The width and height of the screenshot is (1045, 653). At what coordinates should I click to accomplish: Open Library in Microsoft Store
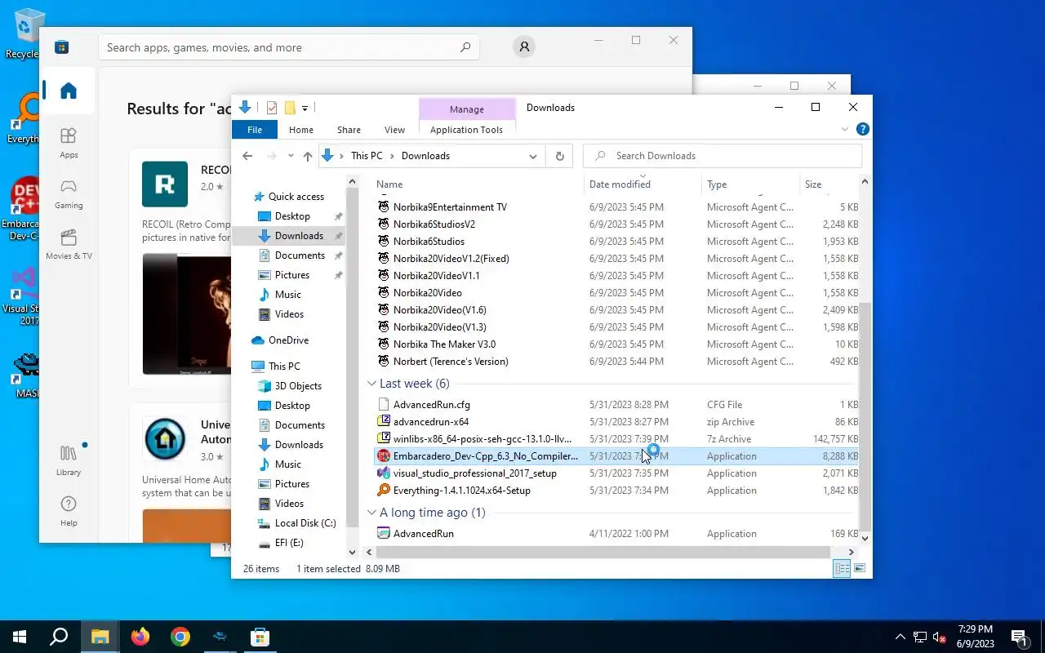(69, 460)
